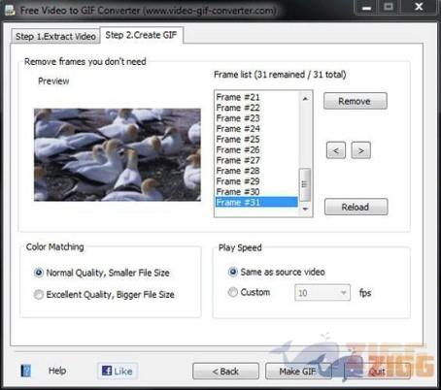The image size is (441, 390).
Task: Click frame list scroll up arrow
Action: click(x=305, y=98)
